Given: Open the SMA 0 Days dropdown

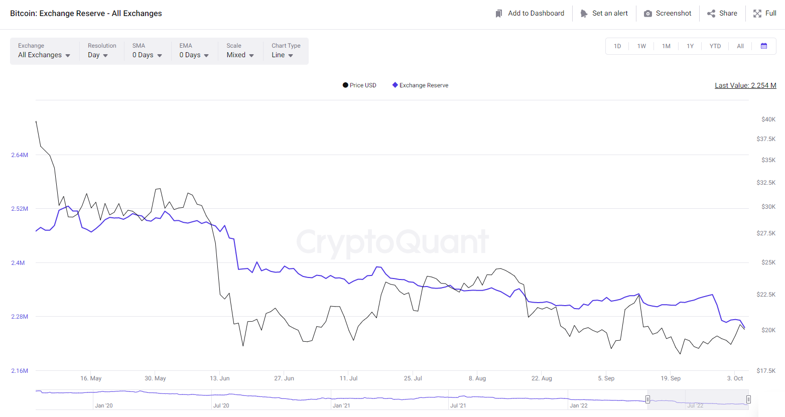Looking at the screenshot, I should coord(147,51).
